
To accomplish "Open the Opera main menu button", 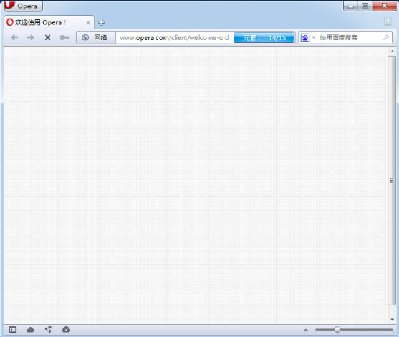I will pyautogui.click(x=22, y=6).
